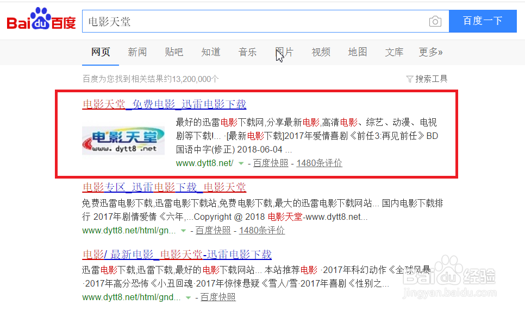Click the first result snippet mentioning 前任3:再见前任
The image size is (525, 311).
coord(307,136)
